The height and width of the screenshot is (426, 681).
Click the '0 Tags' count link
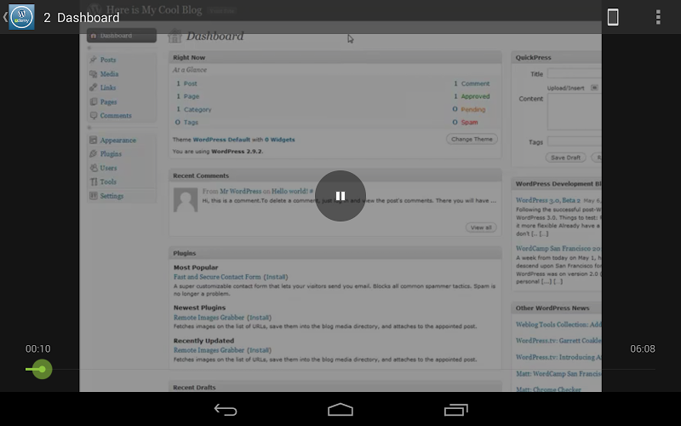click(x=186, y=122)
